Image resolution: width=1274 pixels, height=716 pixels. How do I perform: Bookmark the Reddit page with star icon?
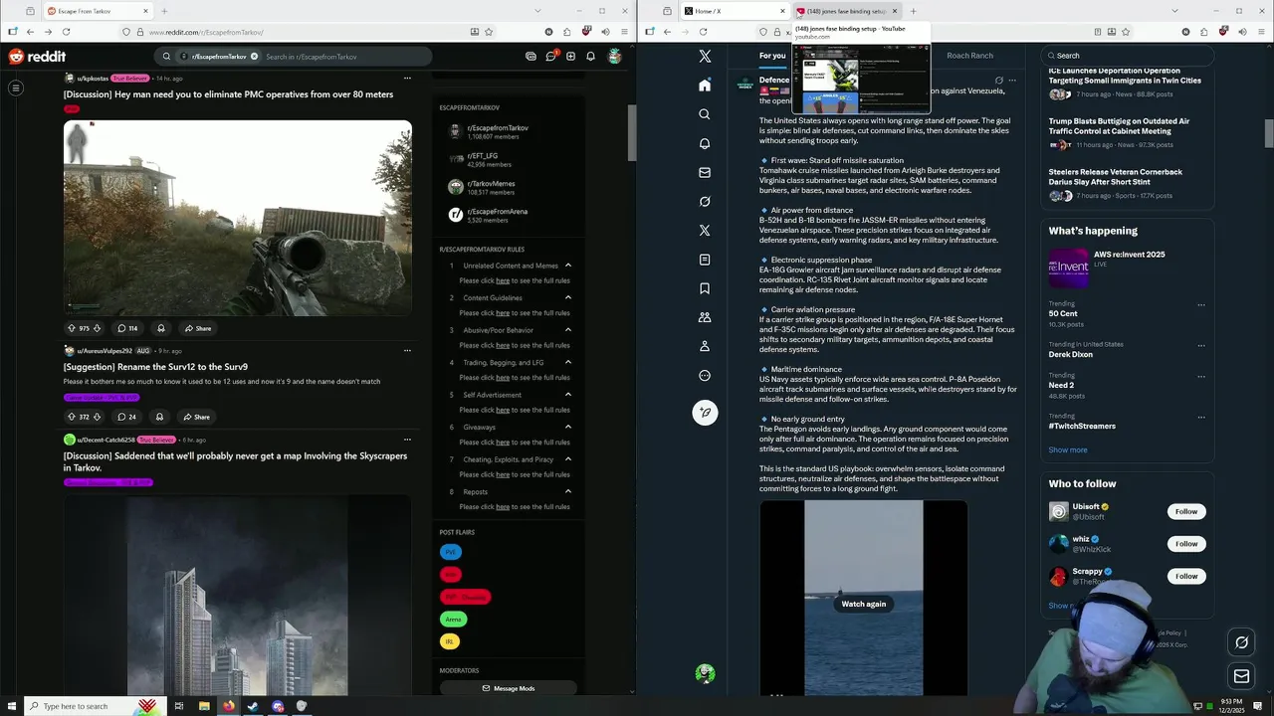488,32
